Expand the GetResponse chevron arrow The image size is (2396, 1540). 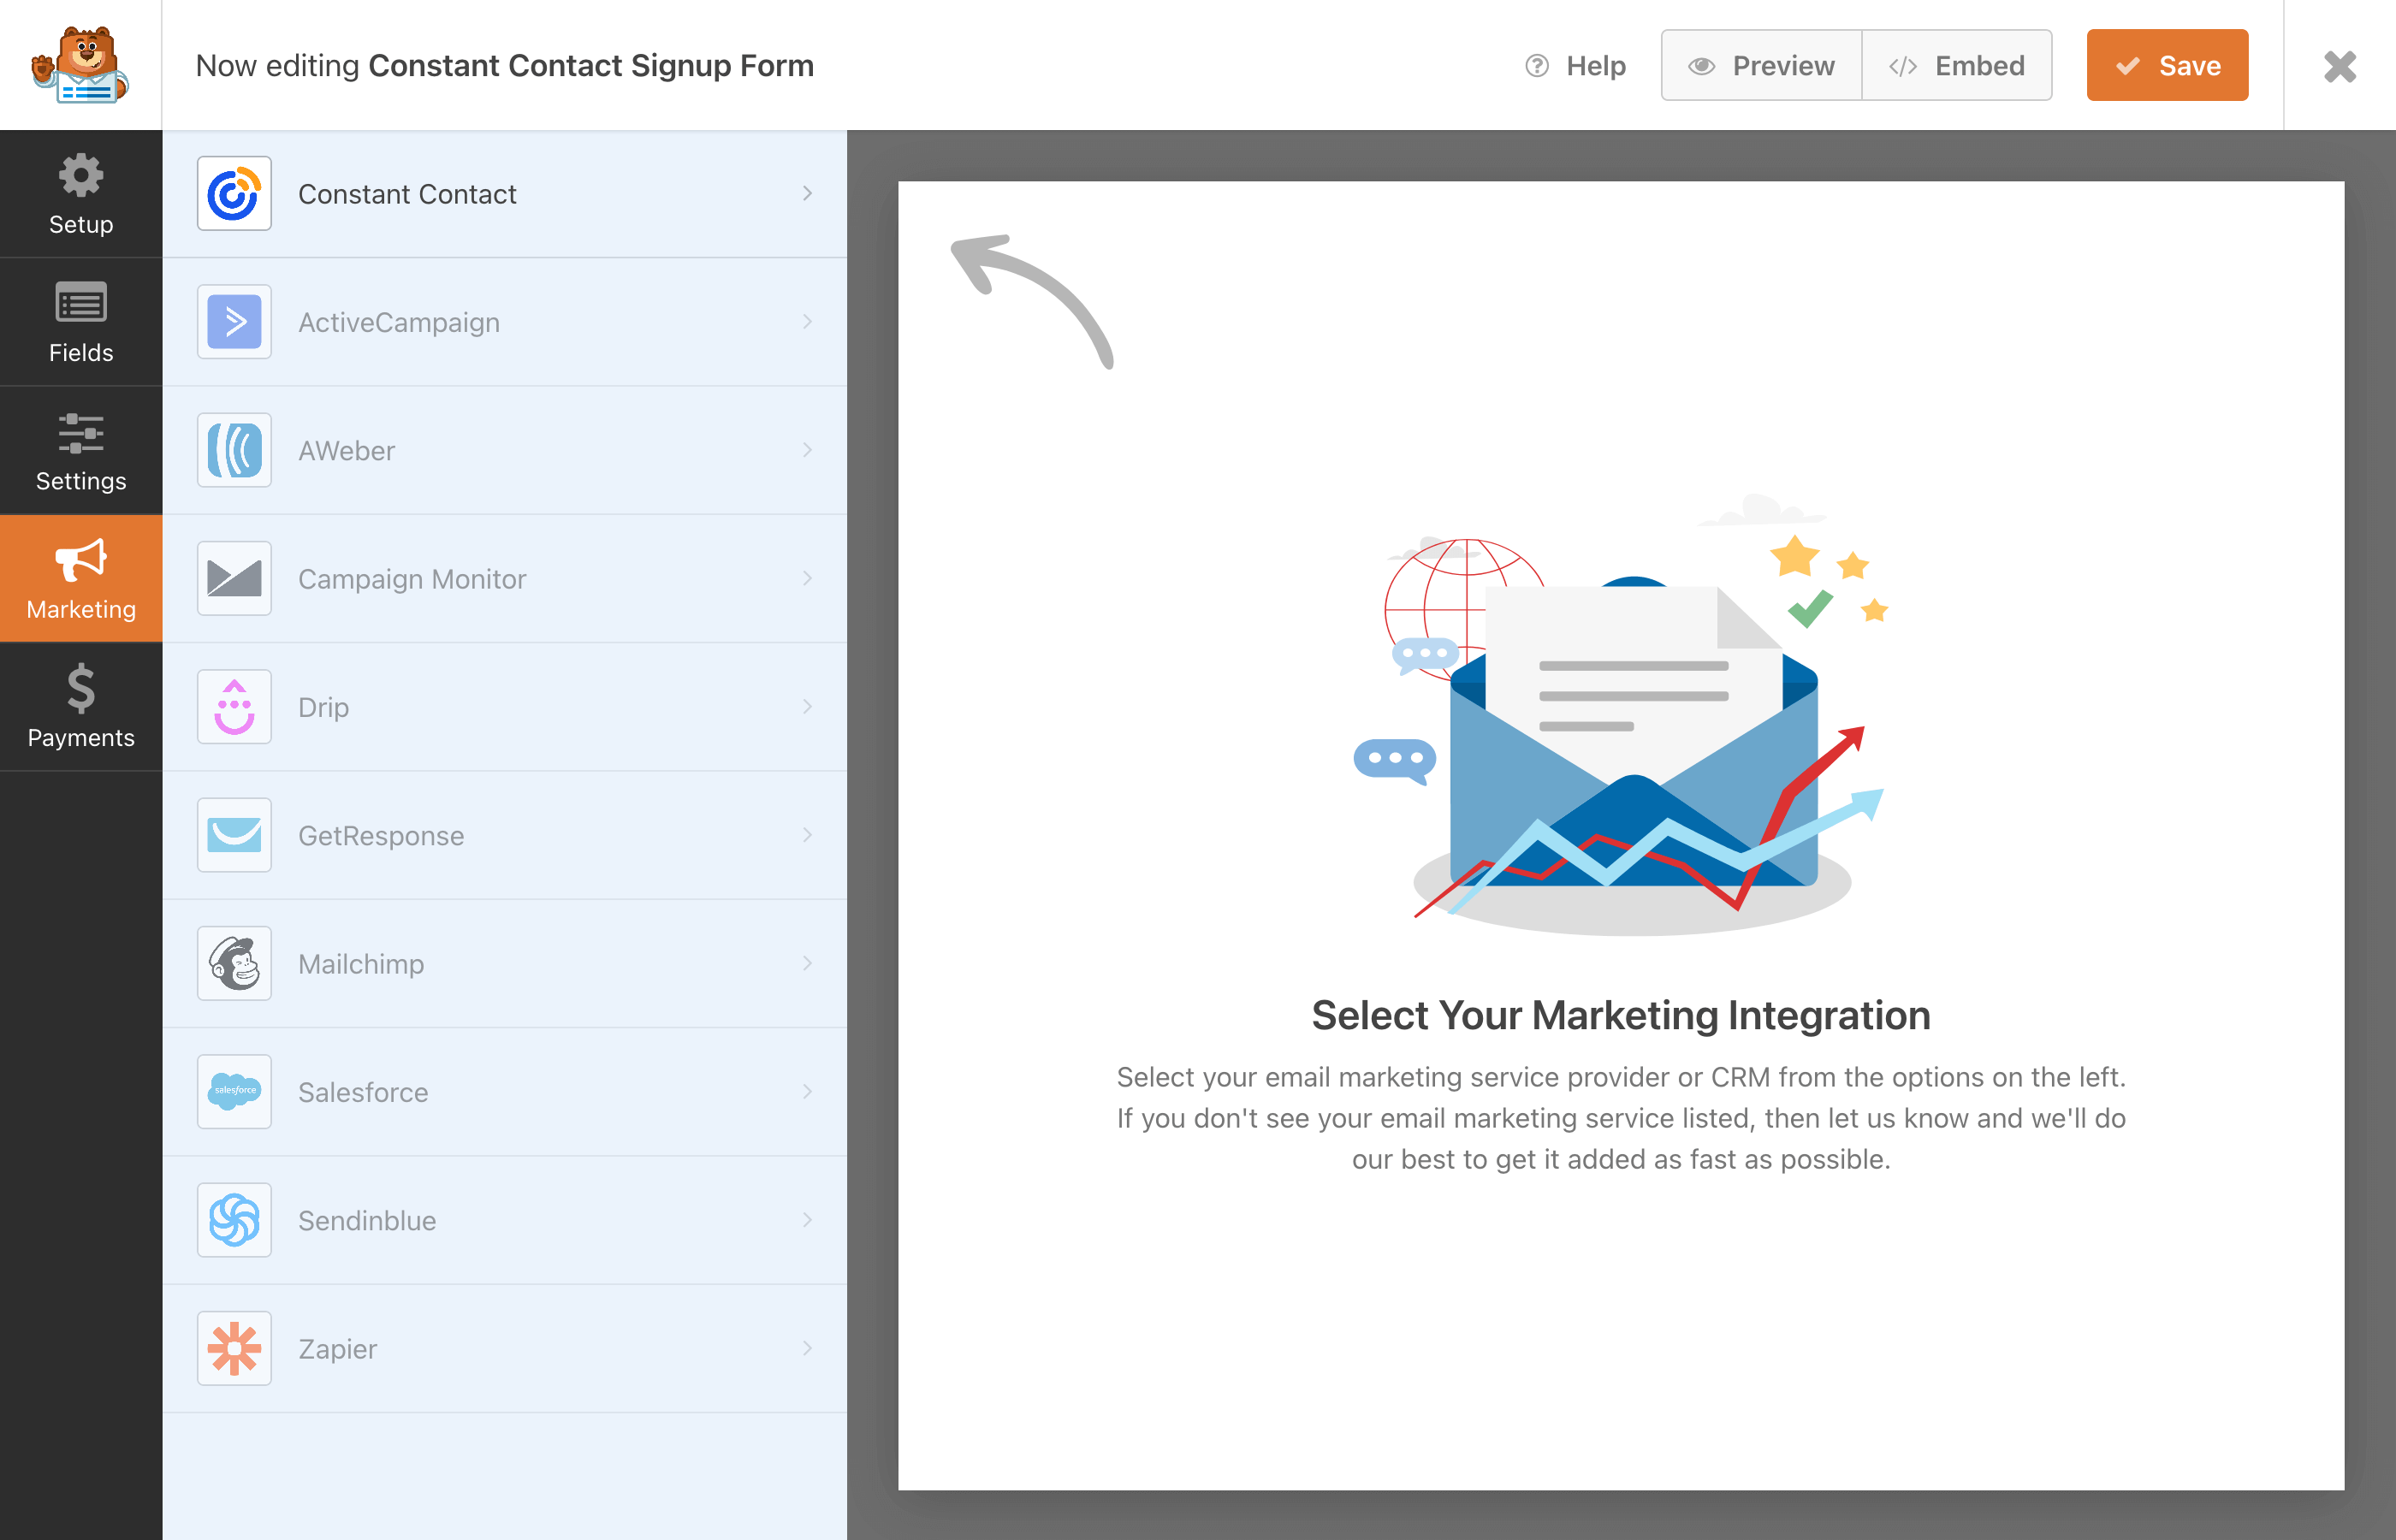point(807,835)
